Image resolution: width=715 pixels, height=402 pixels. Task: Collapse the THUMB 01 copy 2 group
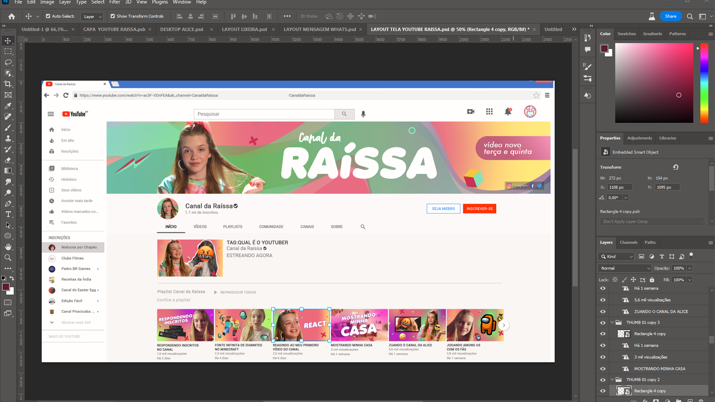(x=612, y=380)
